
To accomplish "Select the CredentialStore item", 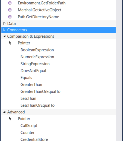I will point(34,139).
